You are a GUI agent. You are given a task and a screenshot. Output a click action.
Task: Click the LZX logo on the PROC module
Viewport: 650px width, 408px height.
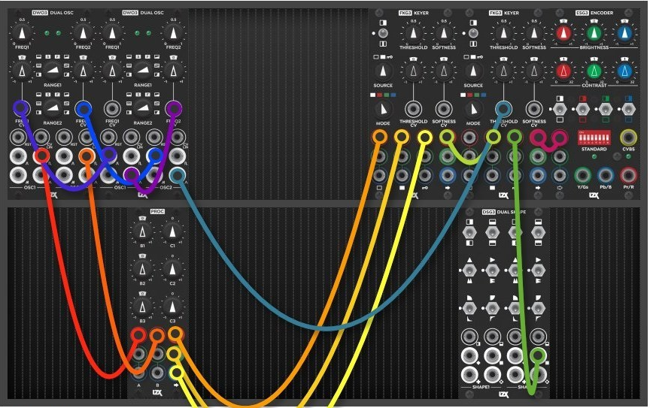coord(157,392)
